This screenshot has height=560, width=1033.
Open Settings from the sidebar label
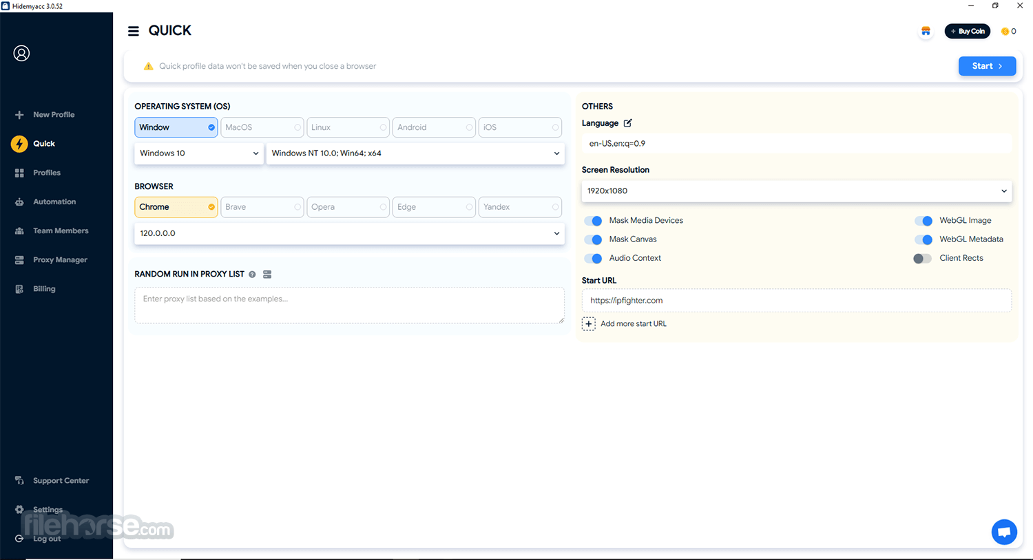[x=48, y=510]
